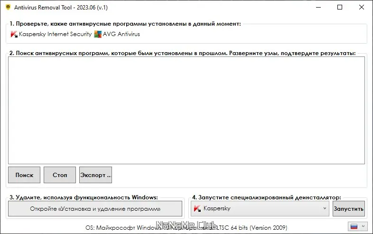Close the Antivirus Removal Tool window
Image resolution: width=373 pixels, height=234 pixels.
pyautogui.click(x=361, y=8)
